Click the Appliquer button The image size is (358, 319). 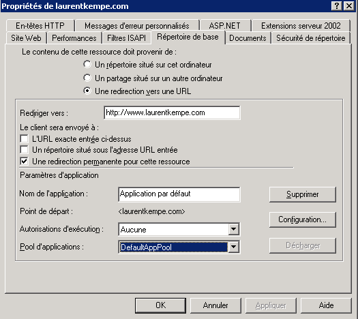point(271,305)
